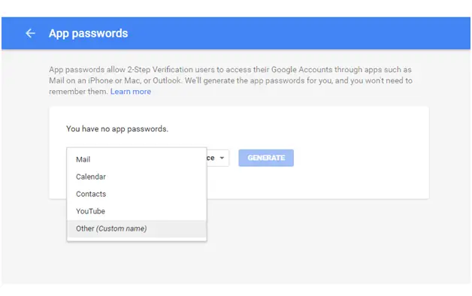
Task: Choose Calendar in the app dropdown
Action: pos(137,177)
